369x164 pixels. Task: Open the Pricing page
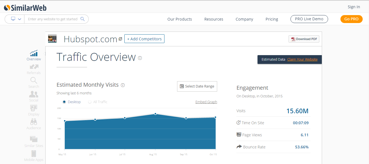click(x=272, y=19)
